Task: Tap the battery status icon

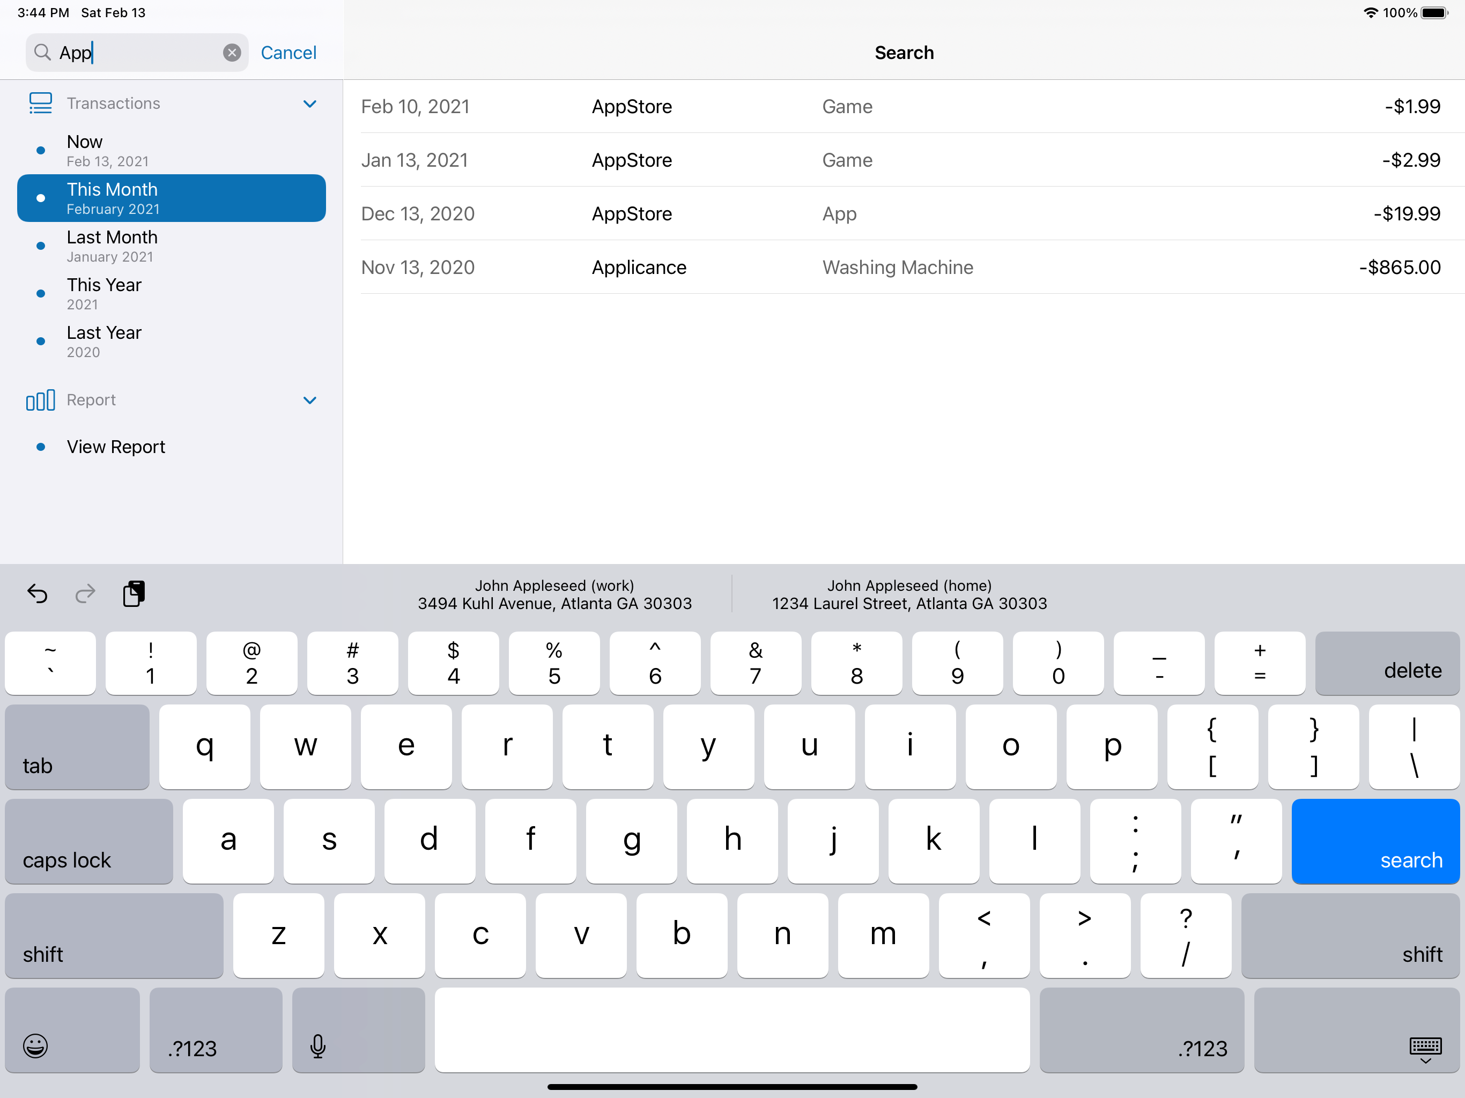Action: click(x=1434, y=12)
